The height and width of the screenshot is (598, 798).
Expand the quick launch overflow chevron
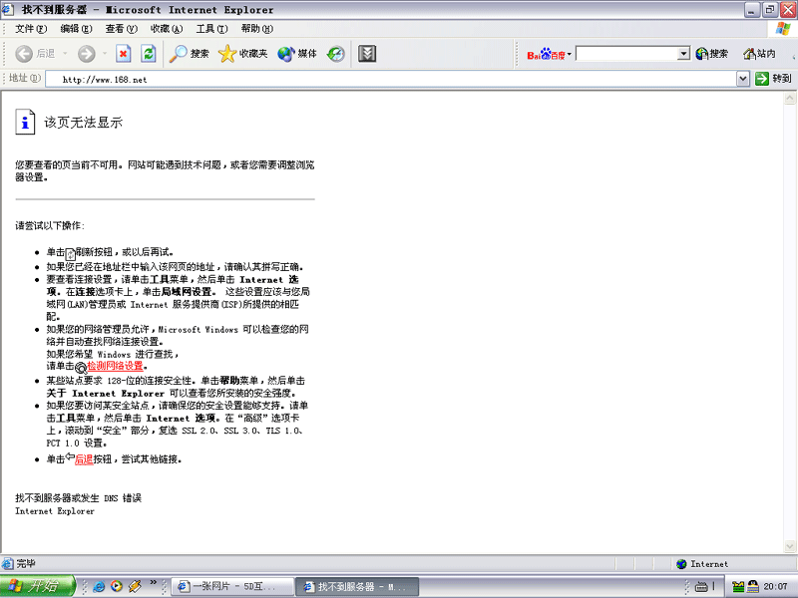154,583
